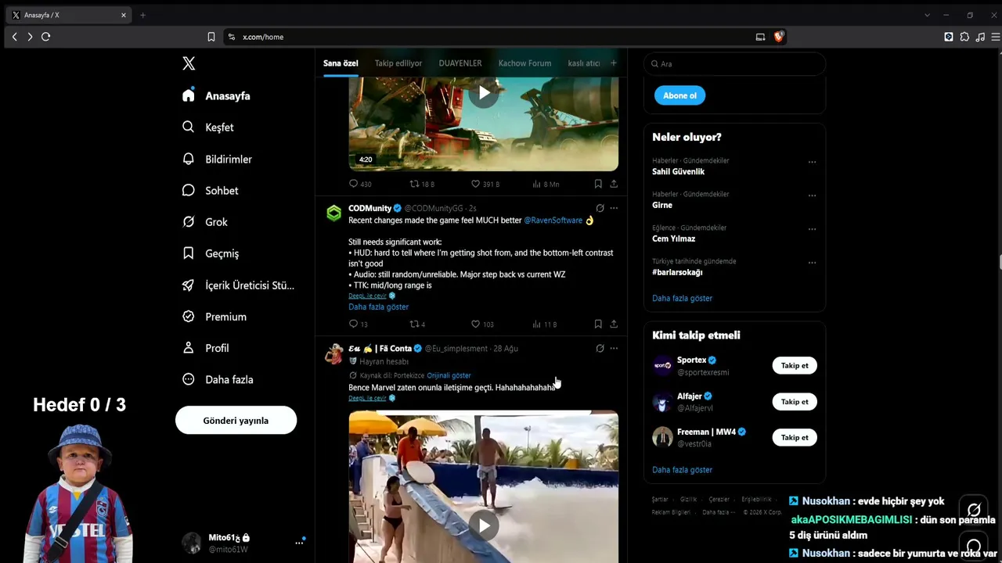
Task: Click Orijinali göster on Fã Conta post
Action: (449, 375)
